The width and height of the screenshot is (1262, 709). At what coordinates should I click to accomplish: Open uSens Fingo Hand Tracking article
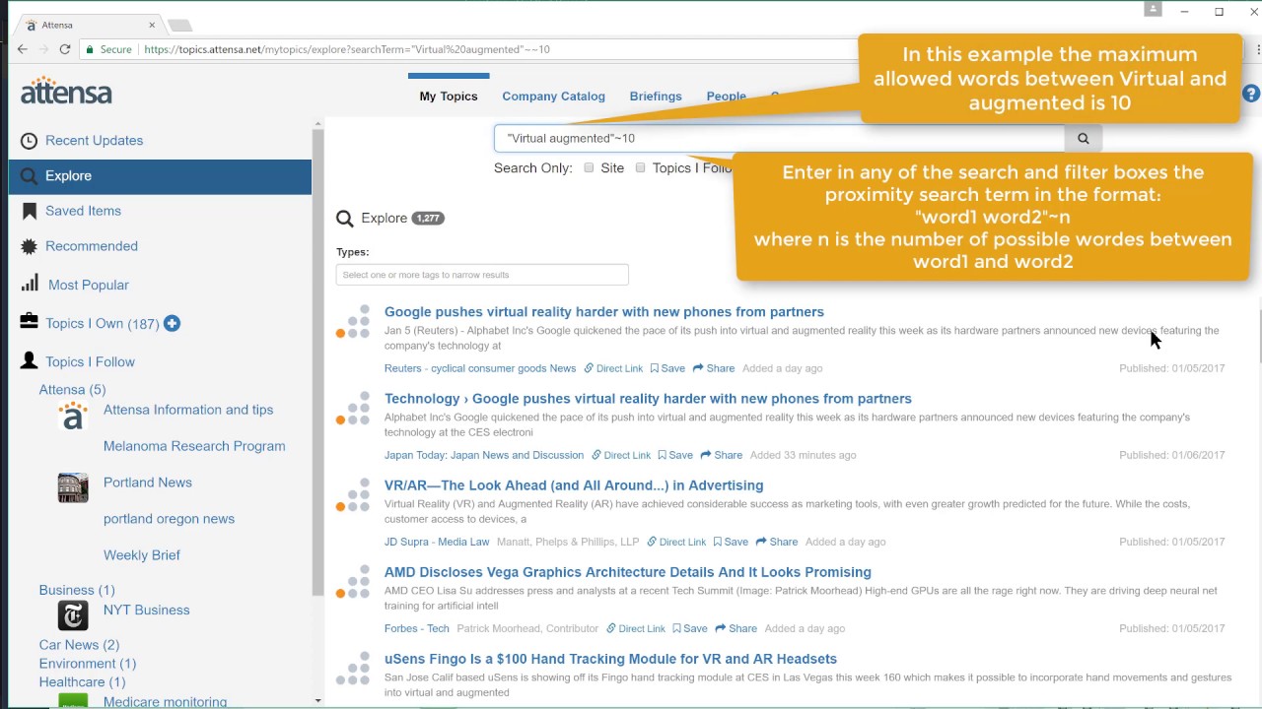pos(610,659)
